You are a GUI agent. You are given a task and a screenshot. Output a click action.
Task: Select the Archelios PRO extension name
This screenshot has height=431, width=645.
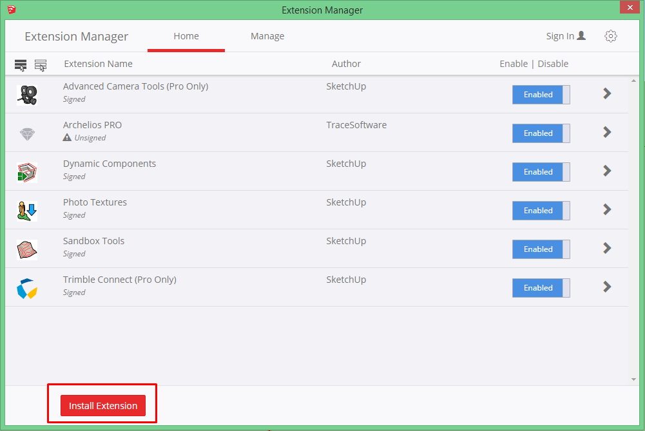(x=93, y=125)
